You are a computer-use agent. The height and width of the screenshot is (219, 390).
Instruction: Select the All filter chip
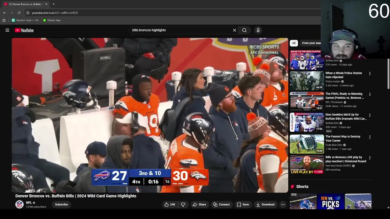click(294, 43)
